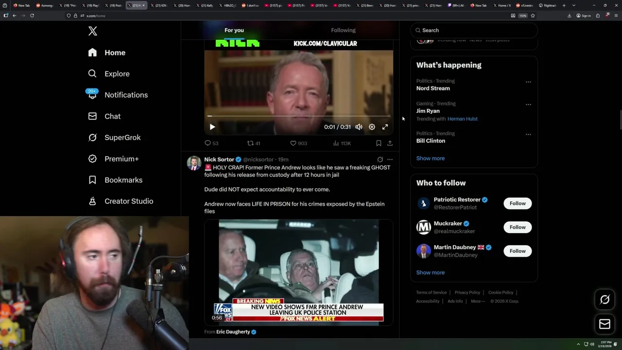Bookmark the video post
This screenshot has width=622, height=350.
379,143
